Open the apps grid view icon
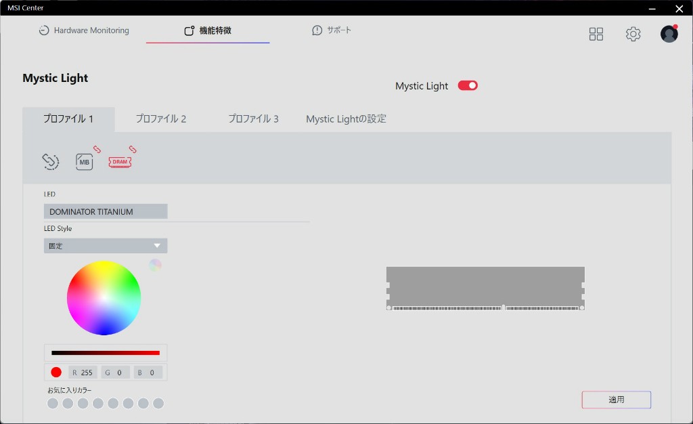The width and height of the screenshot is (693, 424). (596, 34)
